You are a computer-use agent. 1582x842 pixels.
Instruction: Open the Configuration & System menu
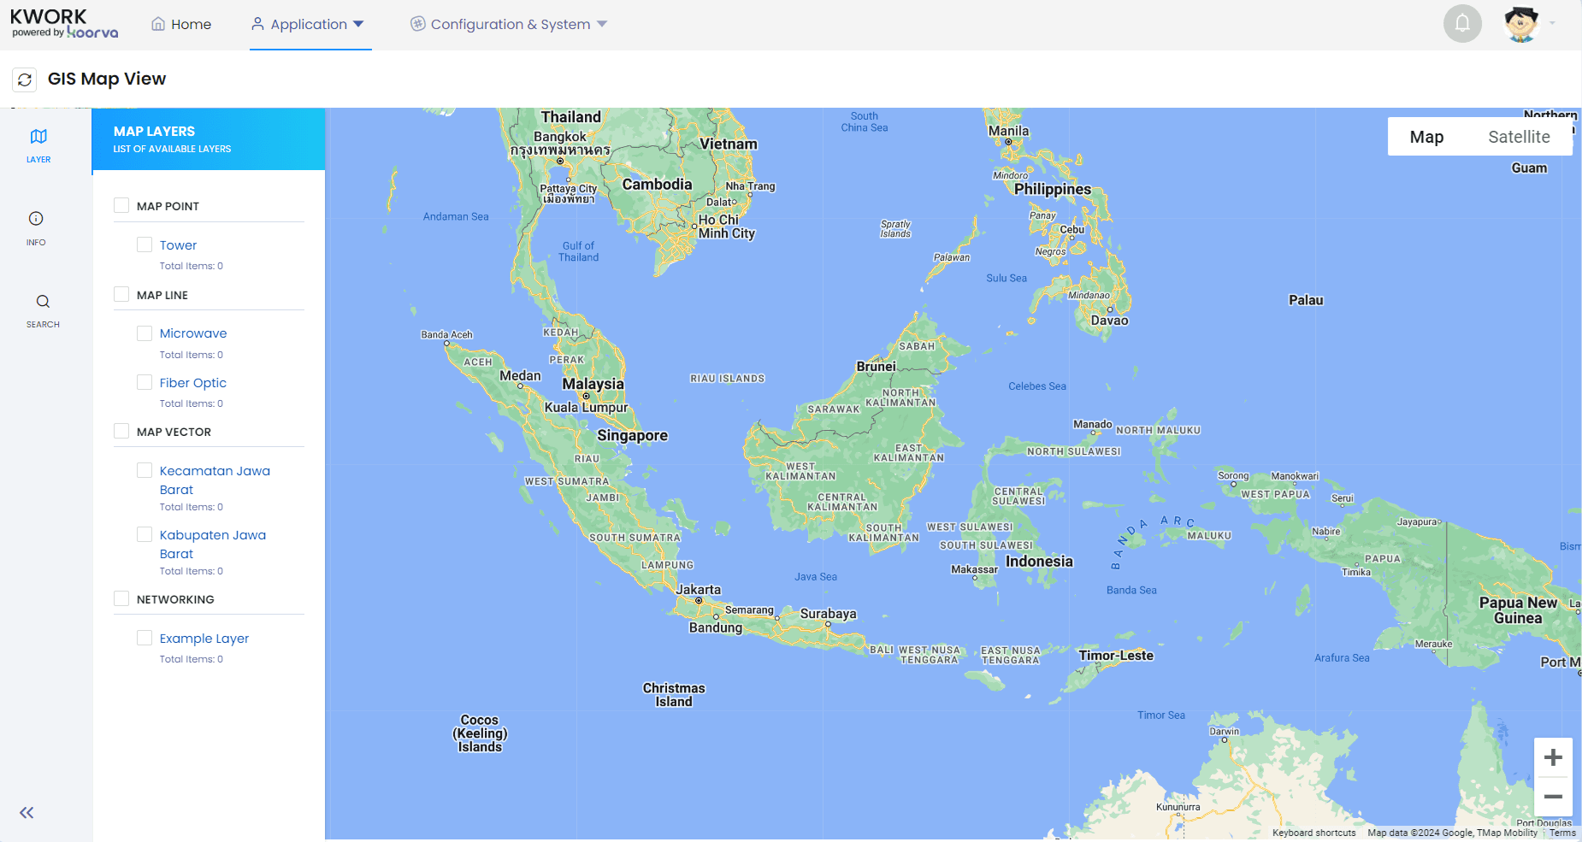(509, 24)
